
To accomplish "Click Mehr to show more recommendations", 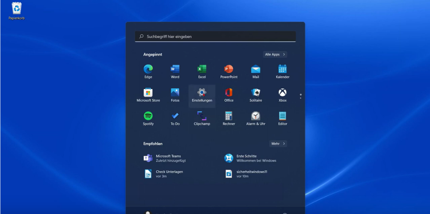I will click(x=278, y=144).
